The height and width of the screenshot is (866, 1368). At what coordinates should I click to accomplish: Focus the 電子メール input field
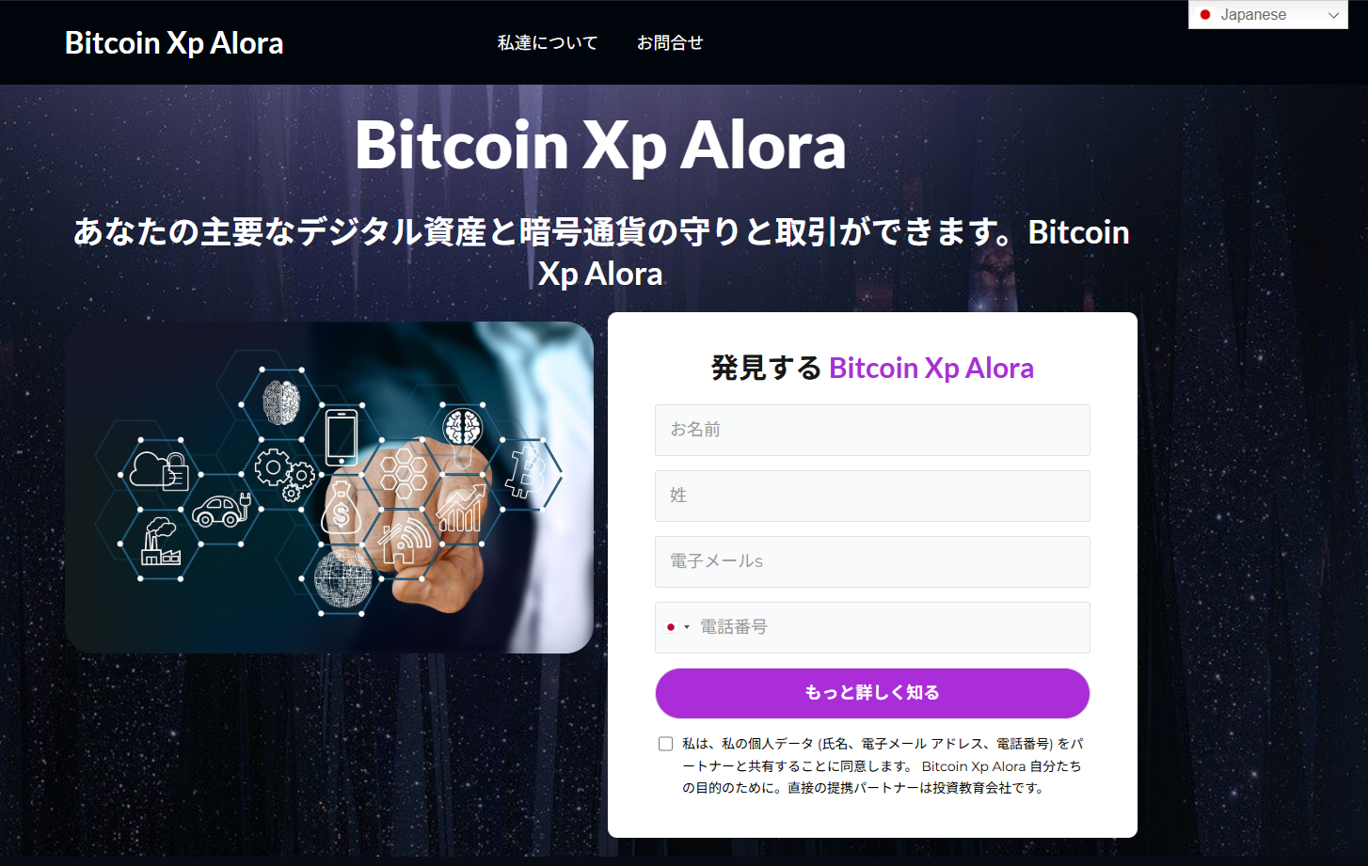[872, 561]
